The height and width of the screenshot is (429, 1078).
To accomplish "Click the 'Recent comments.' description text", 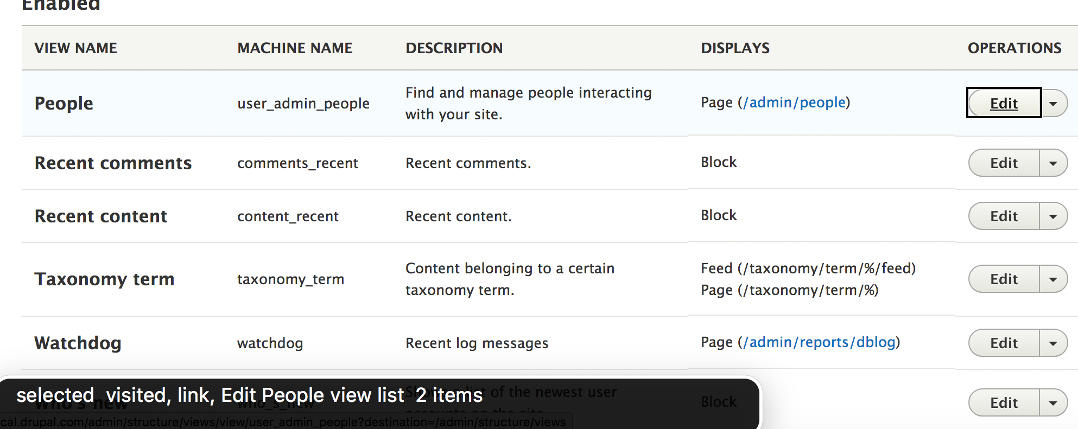I will click(468, 163).
